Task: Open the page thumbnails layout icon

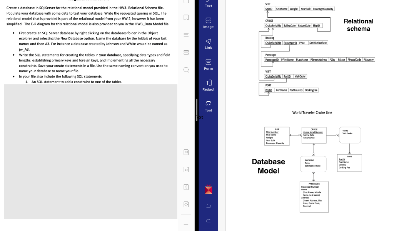Action: 186,52
